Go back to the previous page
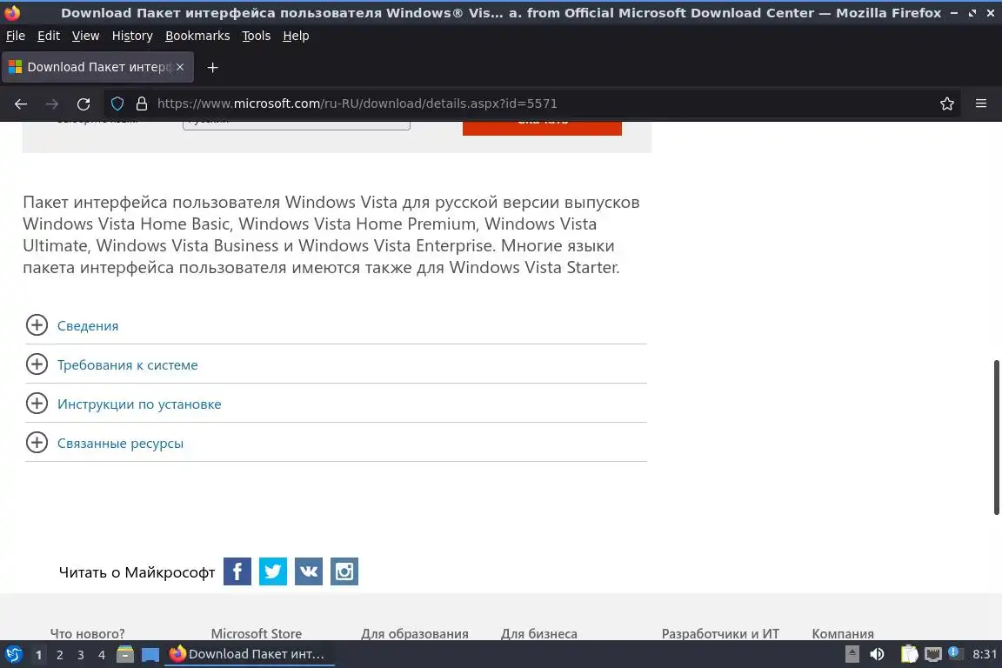Image resolution: width=1002 pixels, height=668 pixels. point(21,104)
